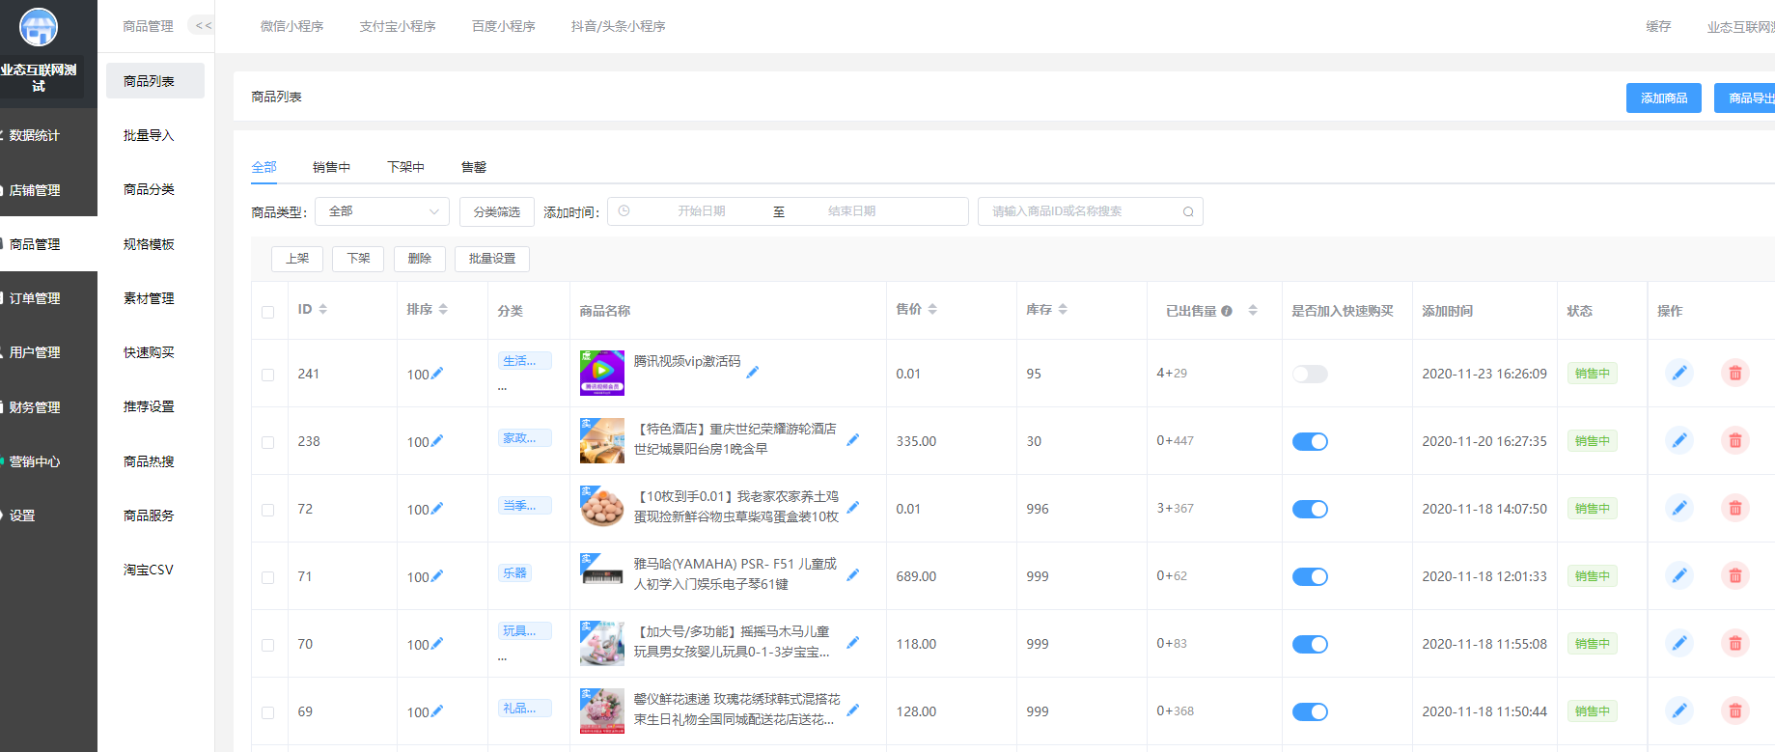Screen dimensions: 1775x752
Task: Click the 上架 batch button
Action: tap(297, 259)
